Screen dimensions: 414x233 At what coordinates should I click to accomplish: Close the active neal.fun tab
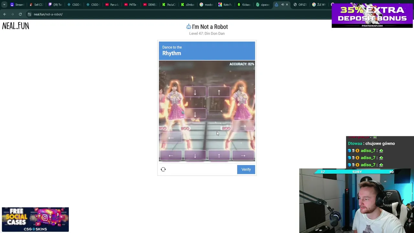coord(287,5)
